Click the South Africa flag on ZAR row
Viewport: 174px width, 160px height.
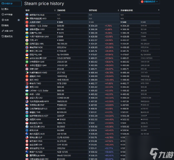coord(27,51)
